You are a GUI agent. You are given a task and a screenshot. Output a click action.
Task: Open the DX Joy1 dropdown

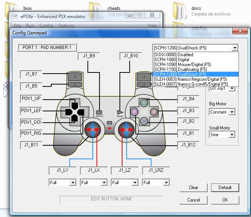(232, 89)
